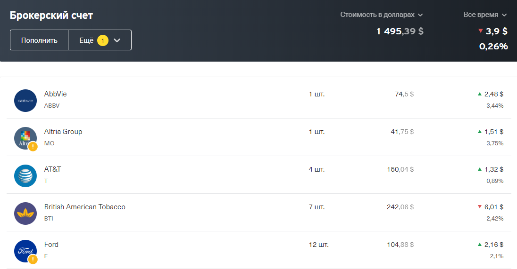Open the Все время period dropdown
517x269 pixels.
pyautogui.click(x=485, y=15)
